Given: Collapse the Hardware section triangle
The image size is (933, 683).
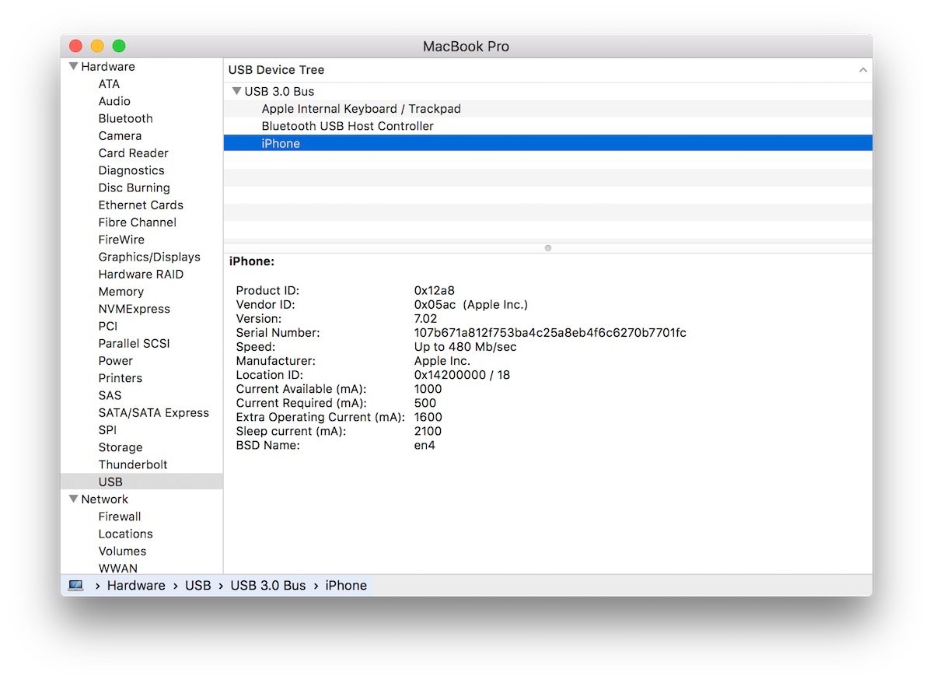Looking at the screenshot, I should pyautogui.click(x=73, y=66).
